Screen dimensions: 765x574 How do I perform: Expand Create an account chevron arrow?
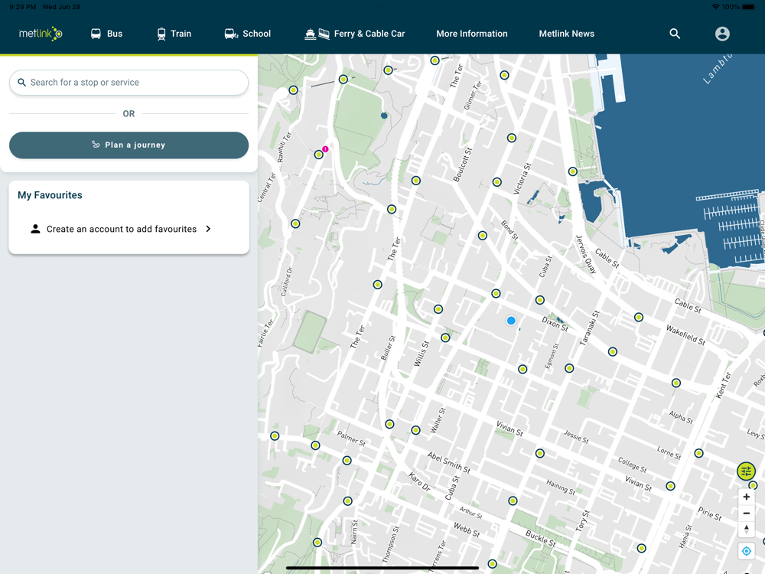point(208,229)
